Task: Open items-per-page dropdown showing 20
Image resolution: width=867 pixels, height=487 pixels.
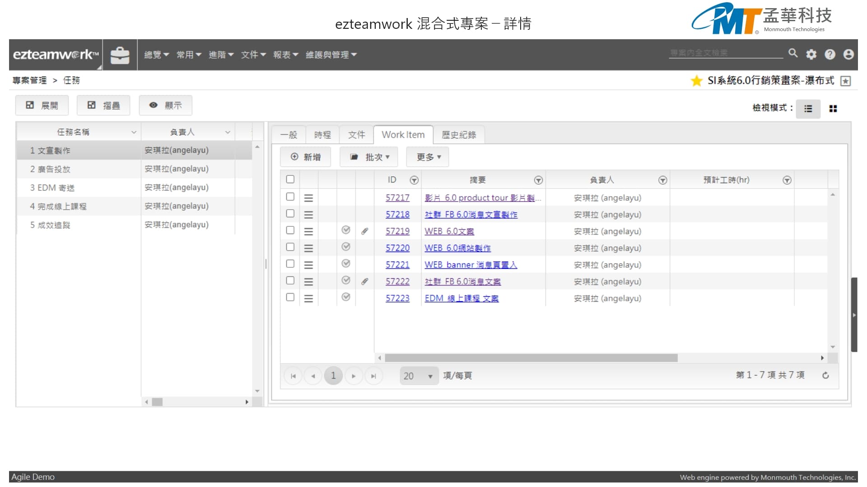Action: [x=419, y=376]
